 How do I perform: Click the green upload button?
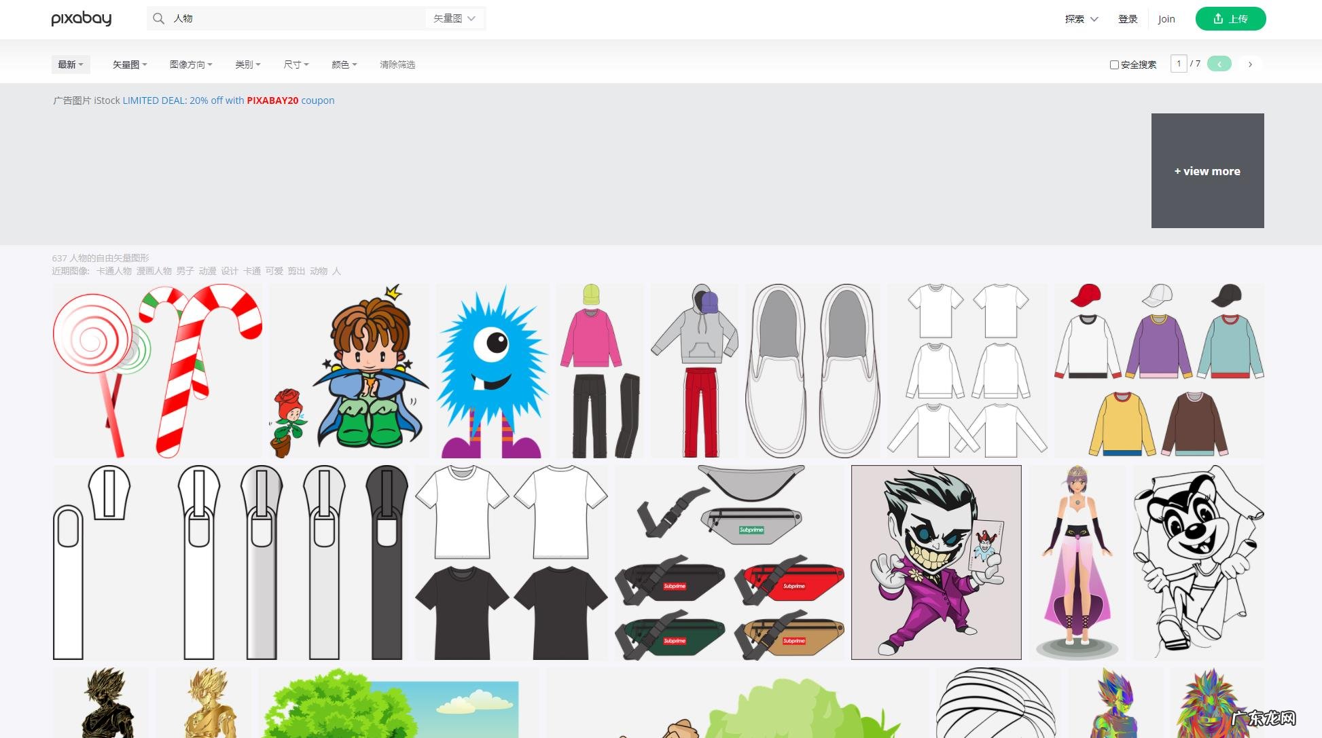tap(1230, 18)
